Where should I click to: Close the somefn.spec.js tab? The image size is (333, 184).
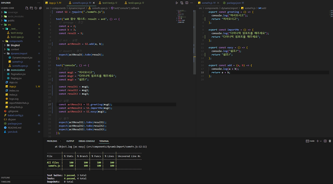click(x=94, y=3)
